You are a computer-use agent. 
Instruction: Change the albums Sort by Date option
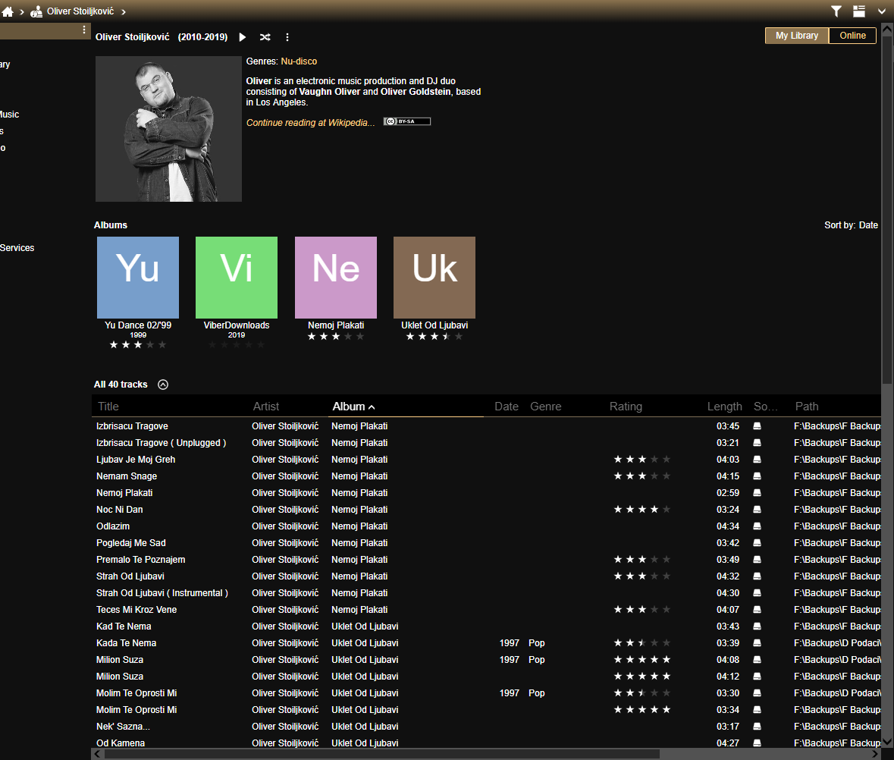click(x=867, y=225)
